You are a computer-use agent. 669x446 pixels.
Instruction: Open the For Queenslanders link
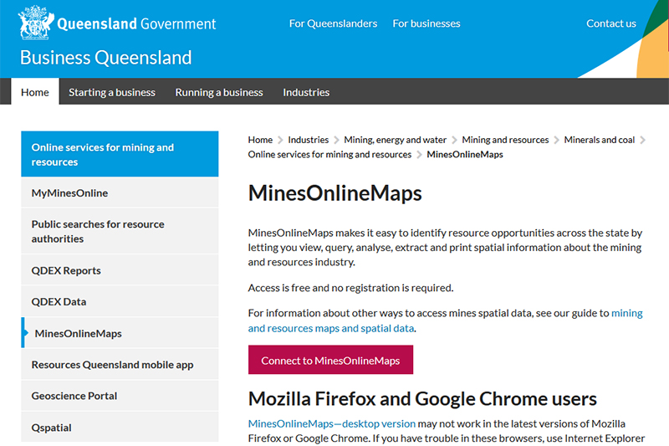coord(333,23)
